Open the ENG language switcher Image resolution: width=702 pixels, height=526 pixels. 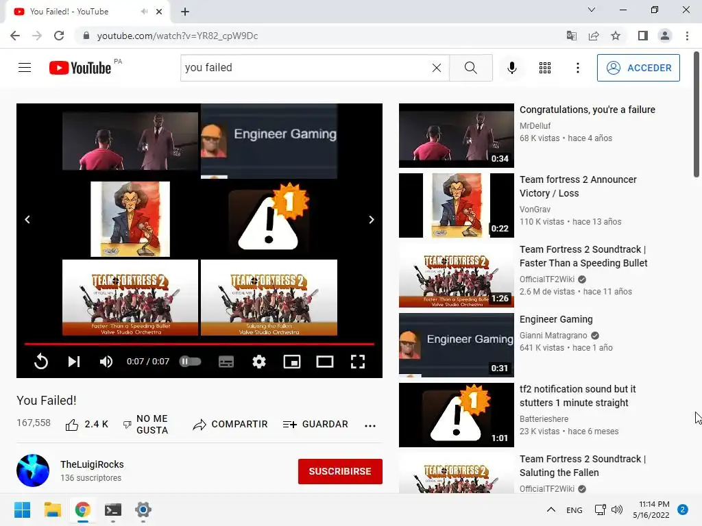574,510
